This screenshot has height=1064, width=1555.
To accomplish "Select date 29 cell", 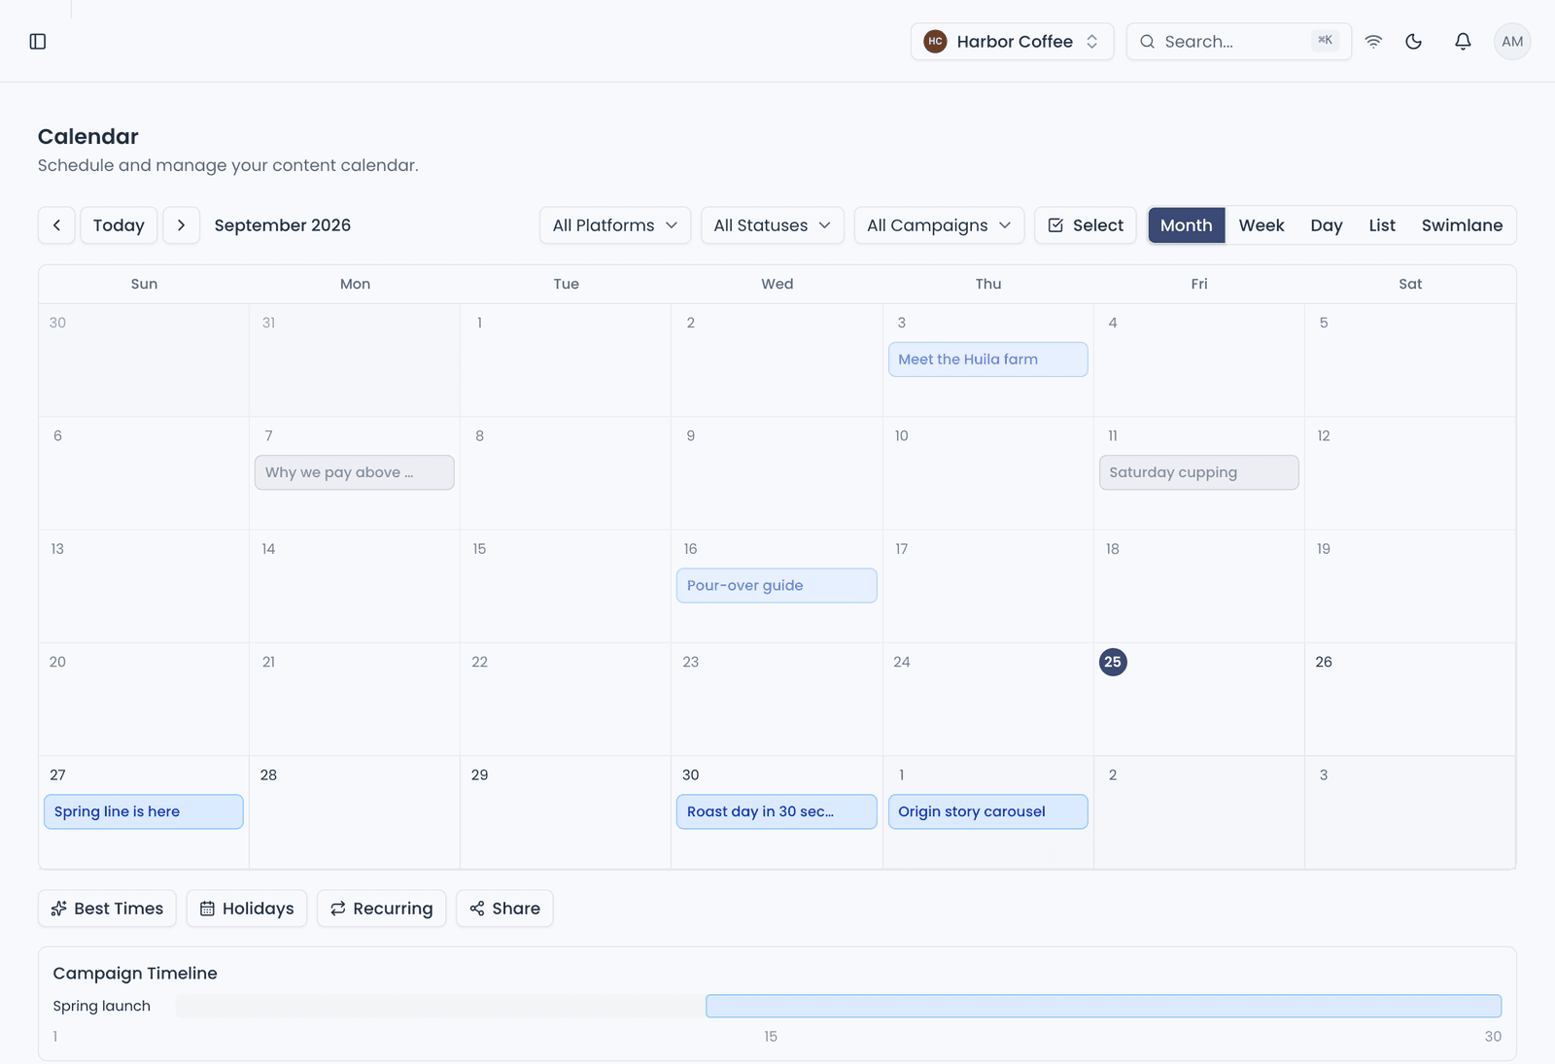I will (566, 812).
